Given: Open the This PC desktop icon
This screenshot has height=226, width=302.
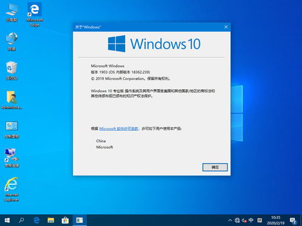Looking at the screenshot, I should tap(11, 13).
